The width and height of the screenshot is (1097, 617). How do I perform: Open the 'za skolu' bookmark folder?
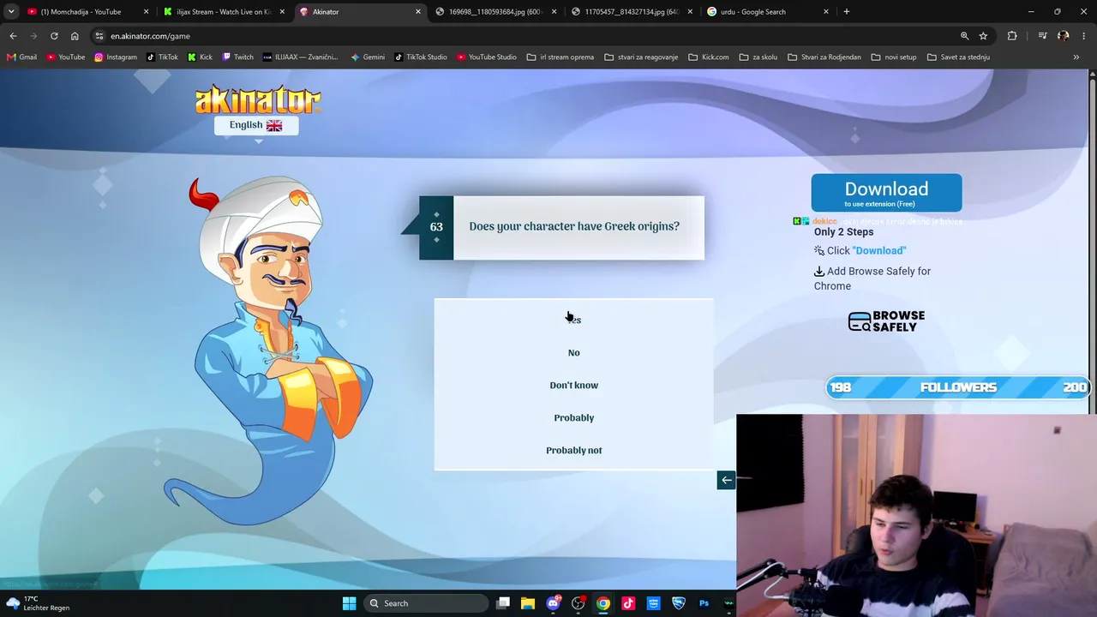[x=758, y=57]
